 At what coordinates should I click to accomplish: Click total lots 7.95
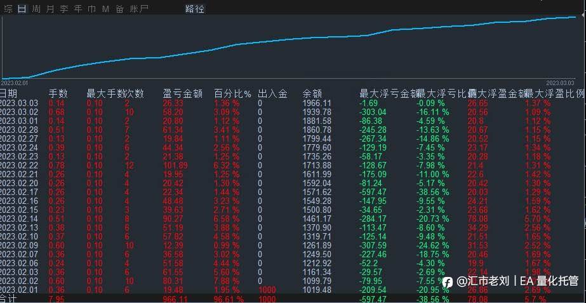pos(57,299)
